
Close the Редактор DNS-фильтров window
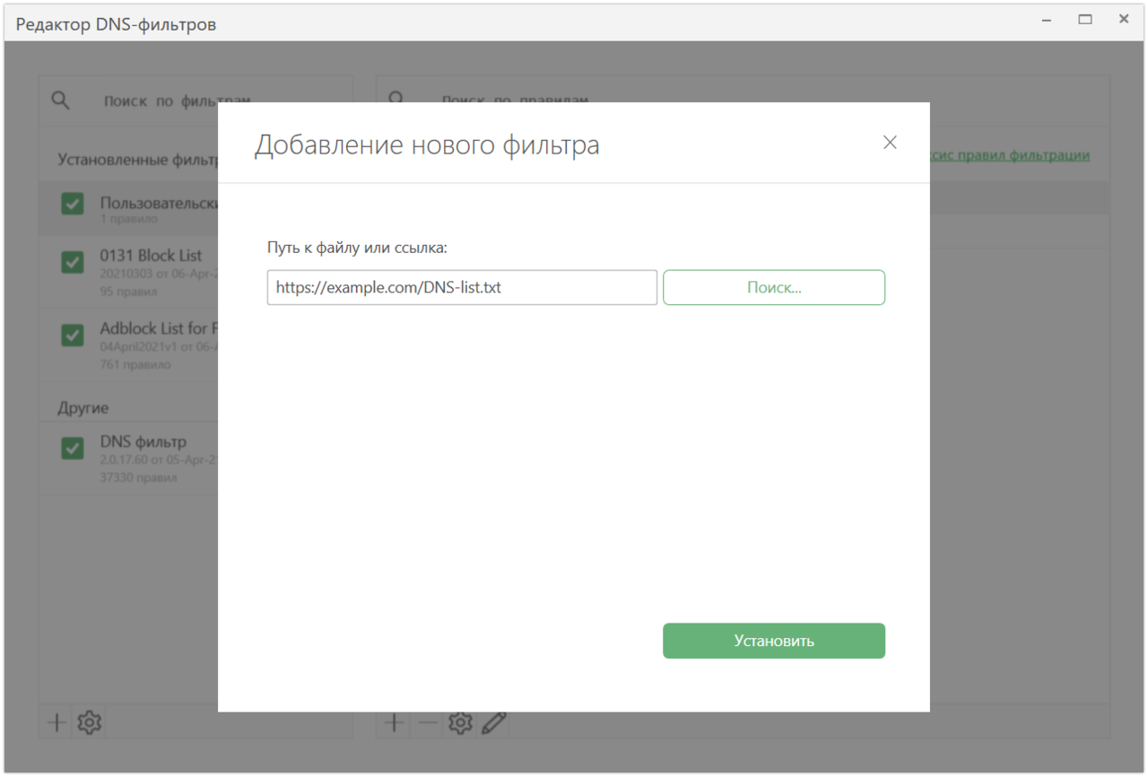1124,19
